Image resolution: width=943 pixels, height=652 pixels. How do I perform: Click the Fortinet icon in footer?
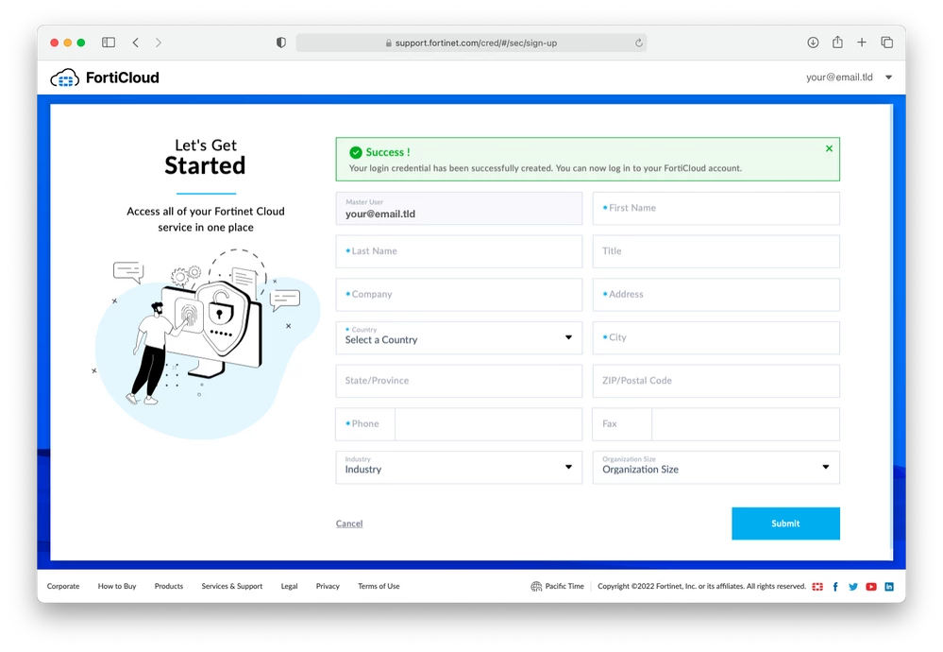point(817,587)
